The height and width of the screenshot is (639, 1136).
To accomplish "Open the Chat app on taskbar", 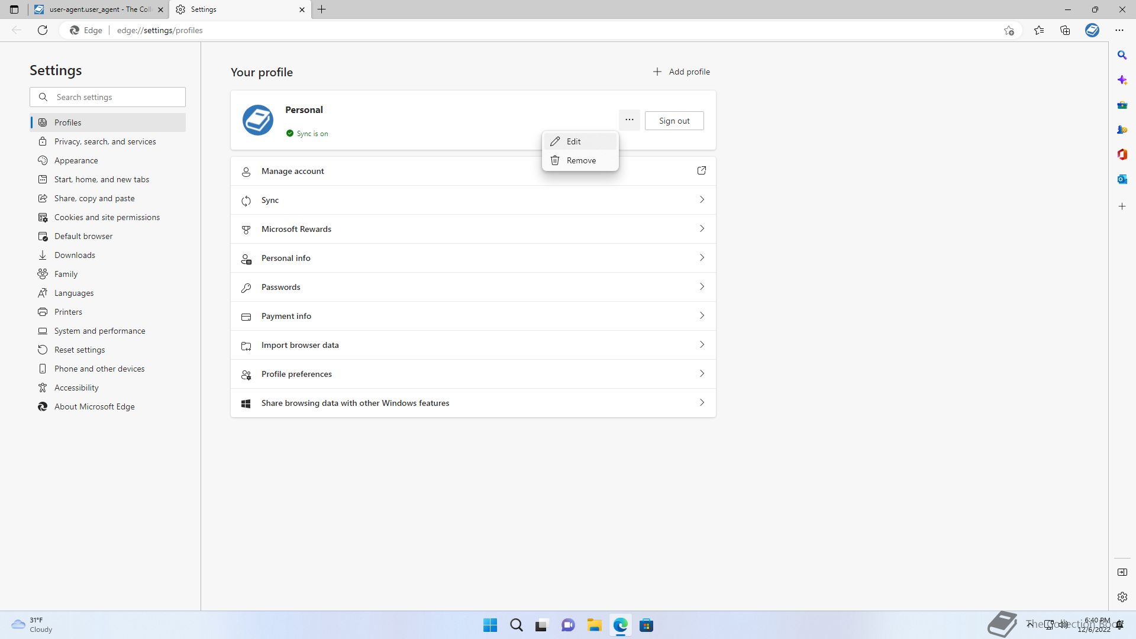I will pyautogui.click(x=568, y=625).
